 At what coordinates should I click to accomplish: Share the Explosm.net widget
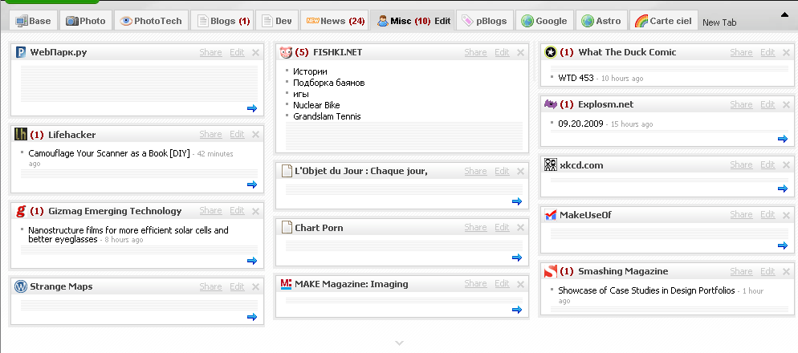[742, 104]
